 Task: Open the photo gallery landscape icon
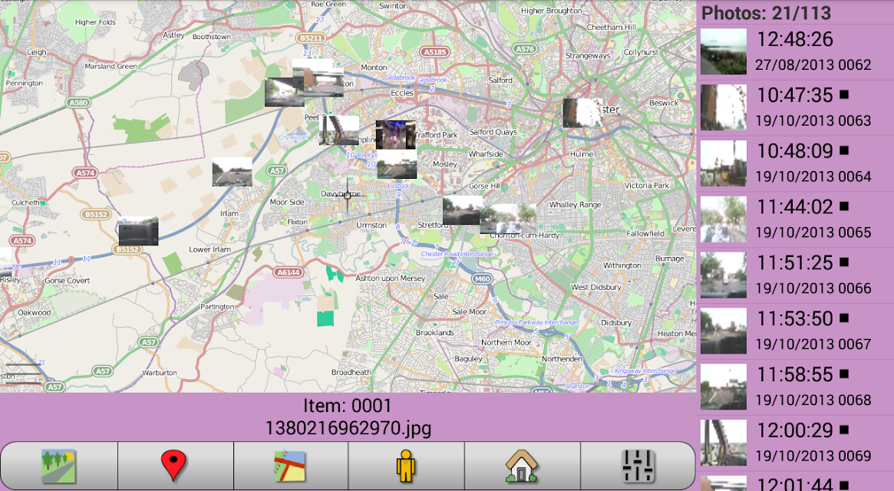pos(59,466)
